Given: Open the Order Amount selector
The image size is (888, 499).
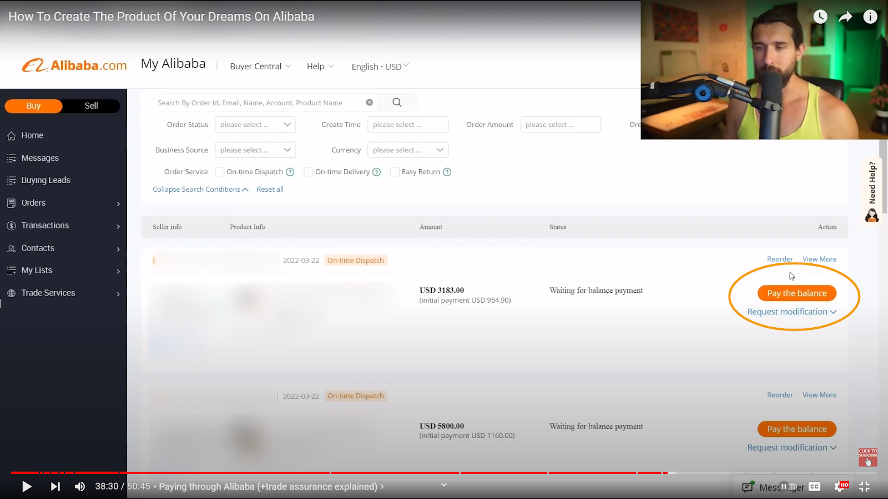Looking at the screenshot, I should click(x=561, y=125).
